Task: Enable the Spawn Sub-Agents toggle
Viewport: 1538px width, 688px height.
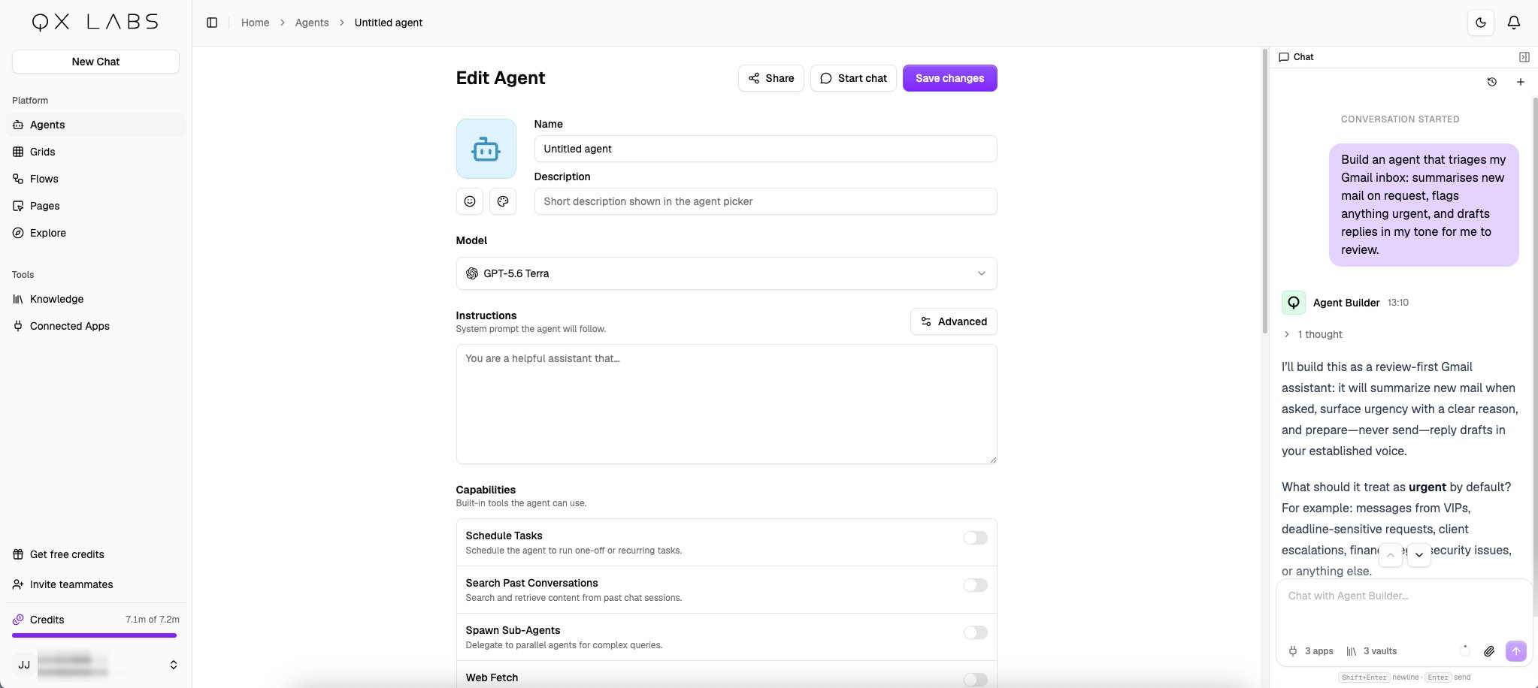Action: click(x=975, y=632)
